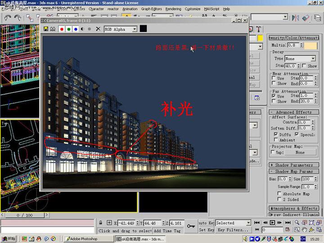
Task: Toggle Min/Max viewport
Action: point(319,229)
